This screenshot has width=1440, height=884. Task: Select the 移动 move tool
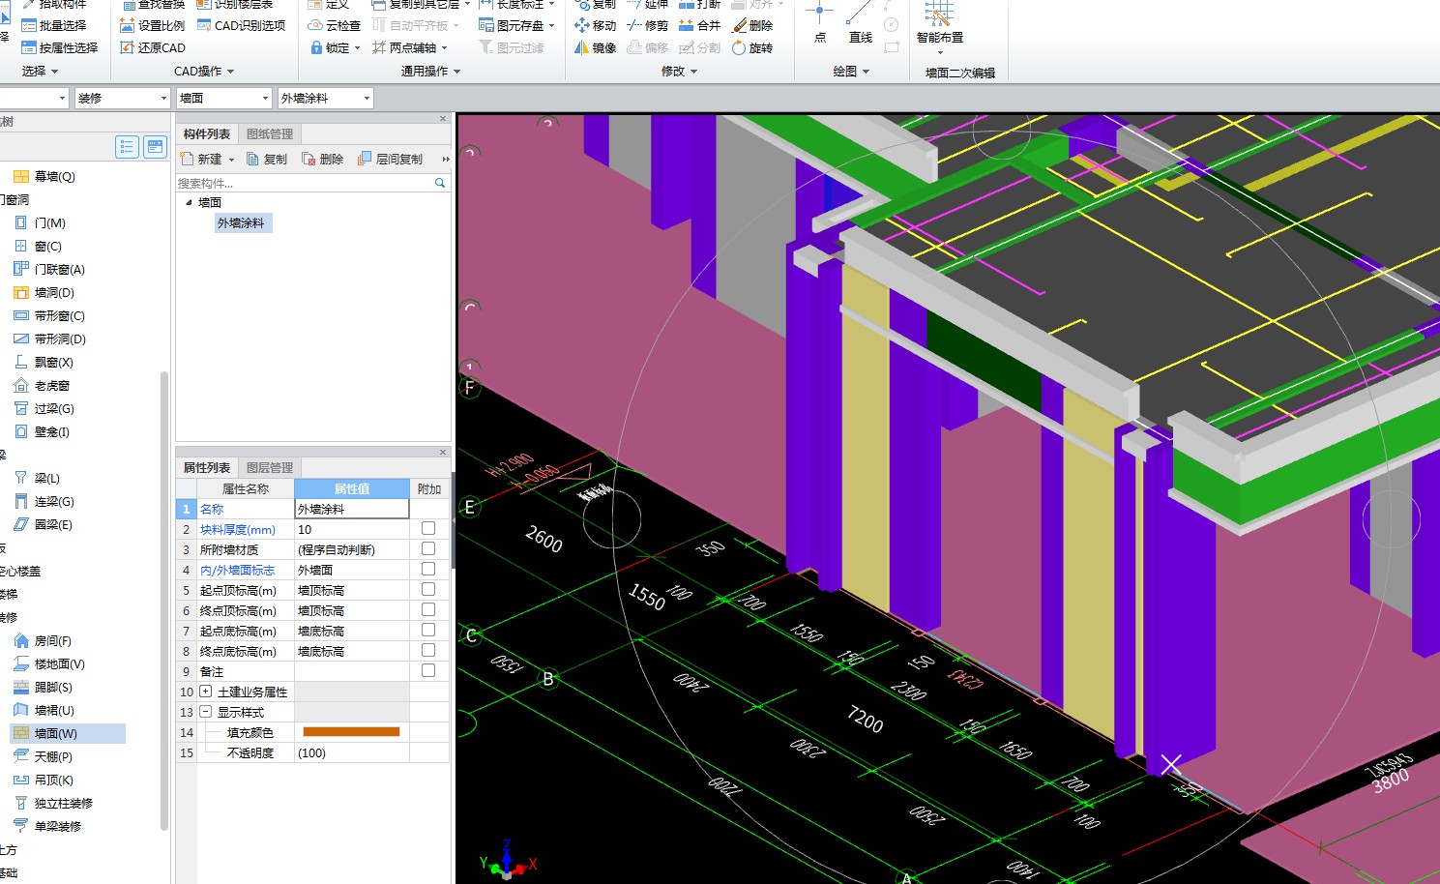(596, 26)
